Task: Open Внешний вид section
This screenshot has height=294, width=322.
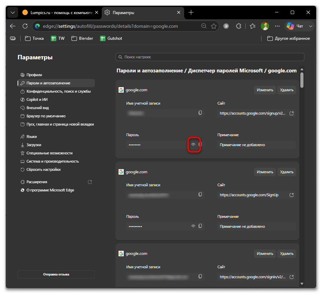Action: click(56, 108)
